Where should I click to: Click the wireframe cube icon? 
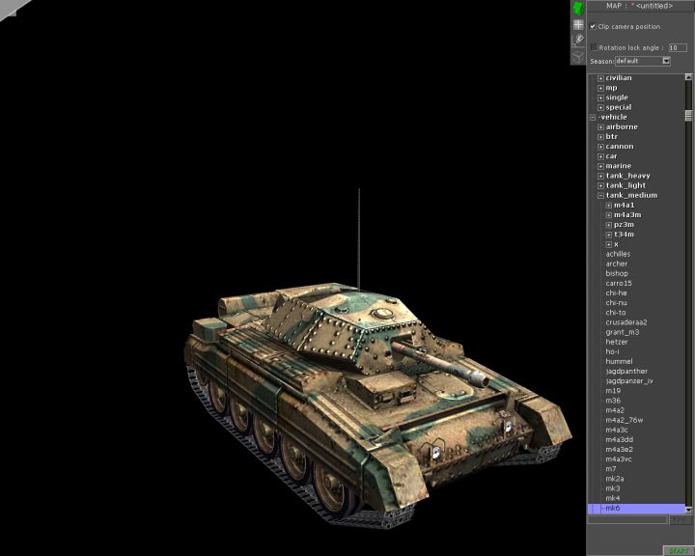pos(578,56)
